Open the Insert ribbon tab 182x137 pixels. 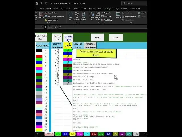pos(49,9)
